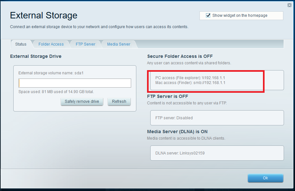The image size is (295, 191).
Task: Click the FTP server Disabled status panel
Action: [x=217, y=118]
